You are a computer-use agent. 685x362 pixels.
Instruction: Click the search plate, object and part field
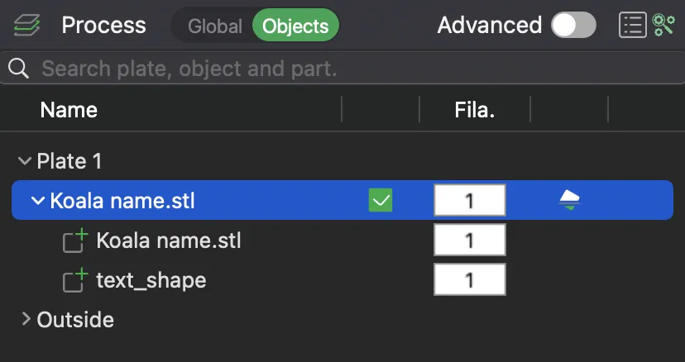(x=342, y=68)
